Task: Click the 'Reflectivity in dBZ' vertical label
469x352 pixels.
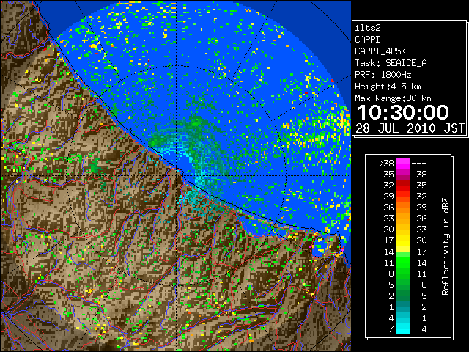Action: (446, 246)
